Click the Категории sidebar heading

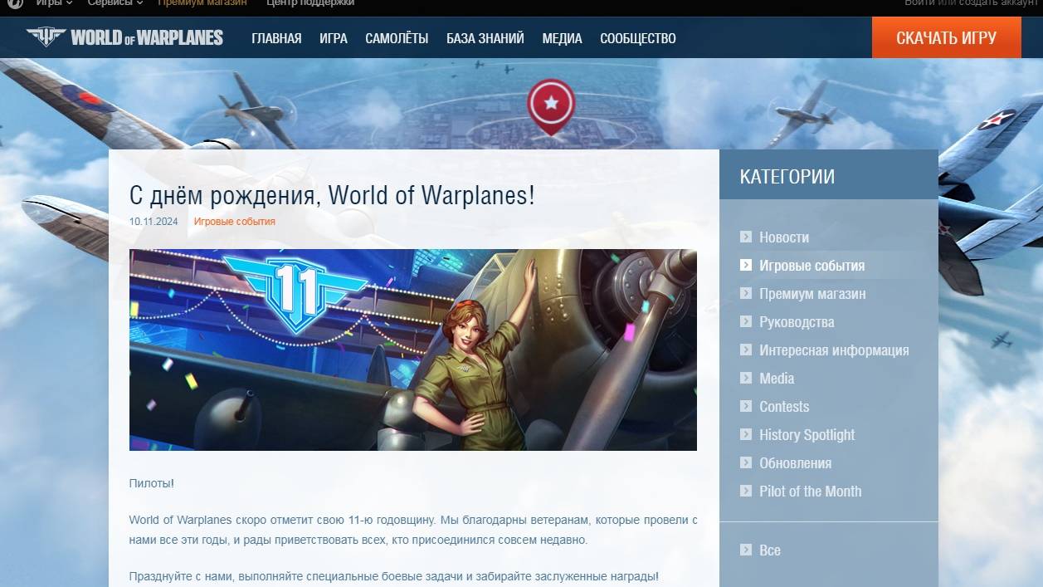point(787,176)
